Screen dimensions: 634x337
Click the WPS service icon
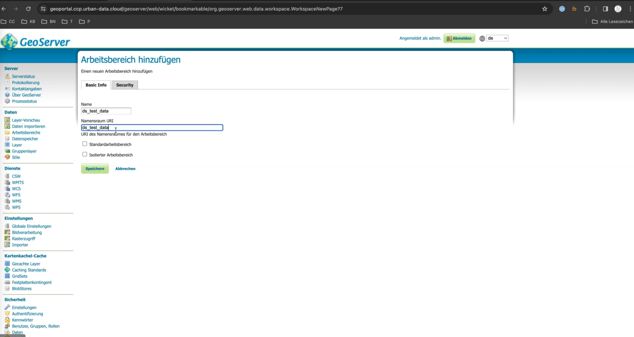[7, 207]
